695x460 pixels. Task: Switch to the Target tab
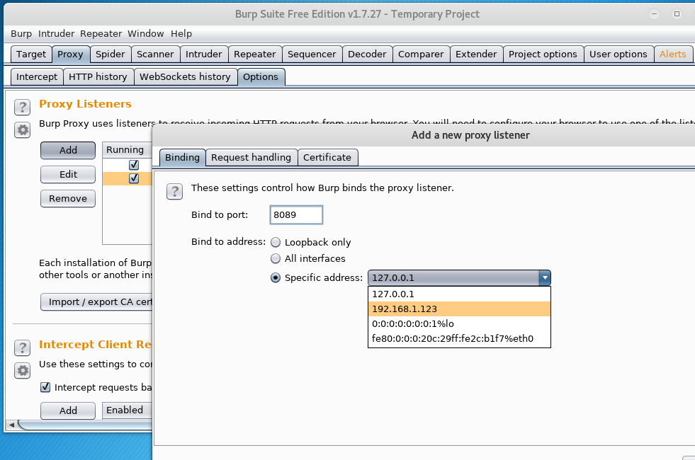(x=31, y=54)
